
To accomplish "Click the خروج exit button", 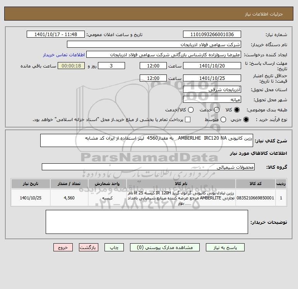I will click(x=63, y=247).
